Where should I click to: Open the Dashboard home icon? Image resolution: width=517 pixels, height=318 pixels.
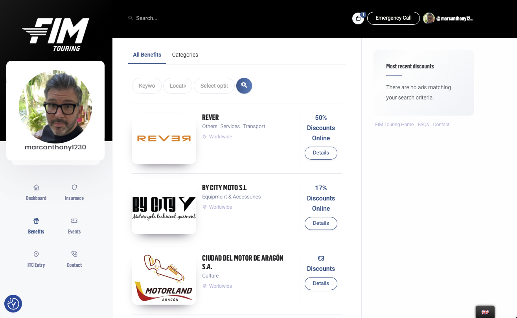click(36, 187)
